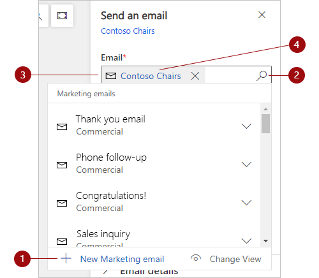
Task: Open Change View option
Action: pyautogui.click(x=235, y=259)
